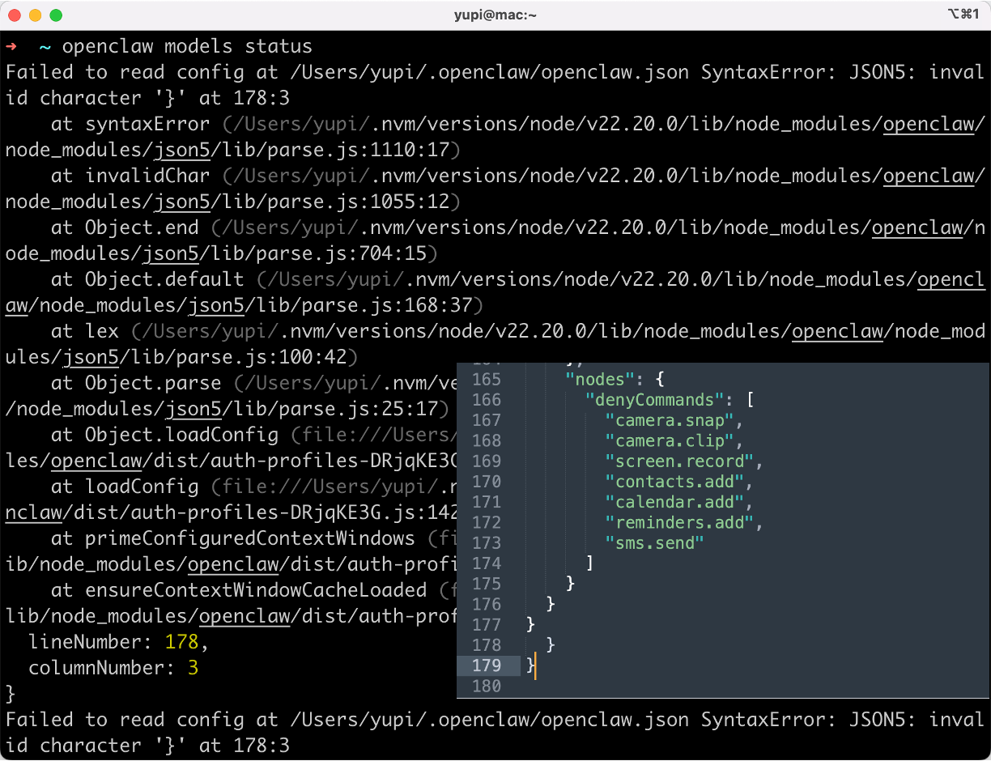Minimize the terminal with the yellow button
This screenshot has width=991, height=761.
click(35, 15)
